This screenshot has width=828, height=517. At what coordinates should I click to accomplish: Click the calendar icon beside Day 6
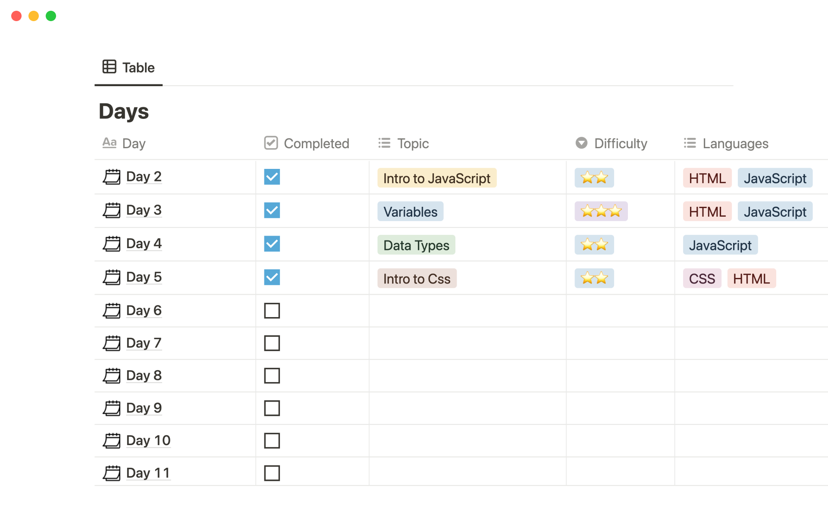(112, 311)
